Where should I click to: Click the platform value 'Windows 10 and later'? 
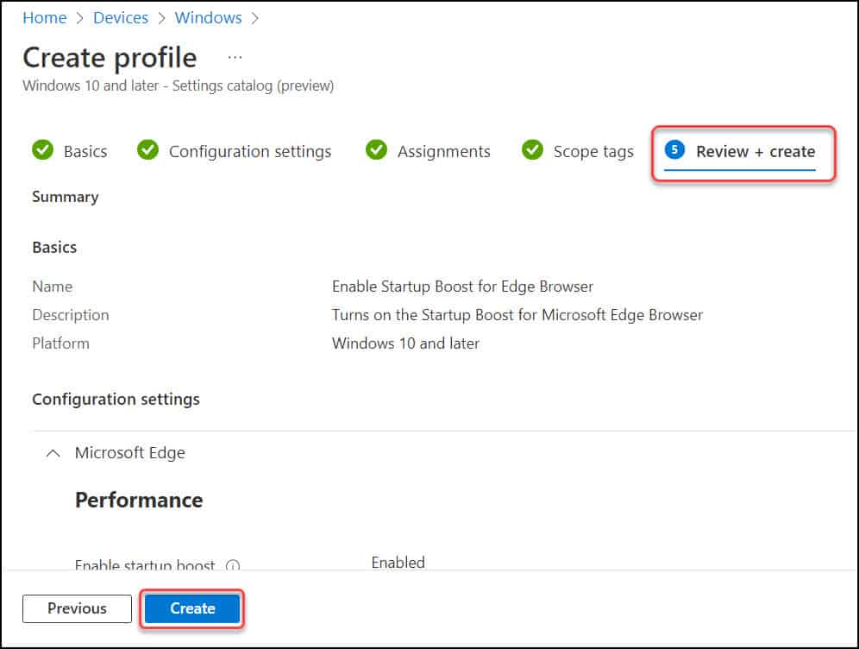[x=405, y=343]
